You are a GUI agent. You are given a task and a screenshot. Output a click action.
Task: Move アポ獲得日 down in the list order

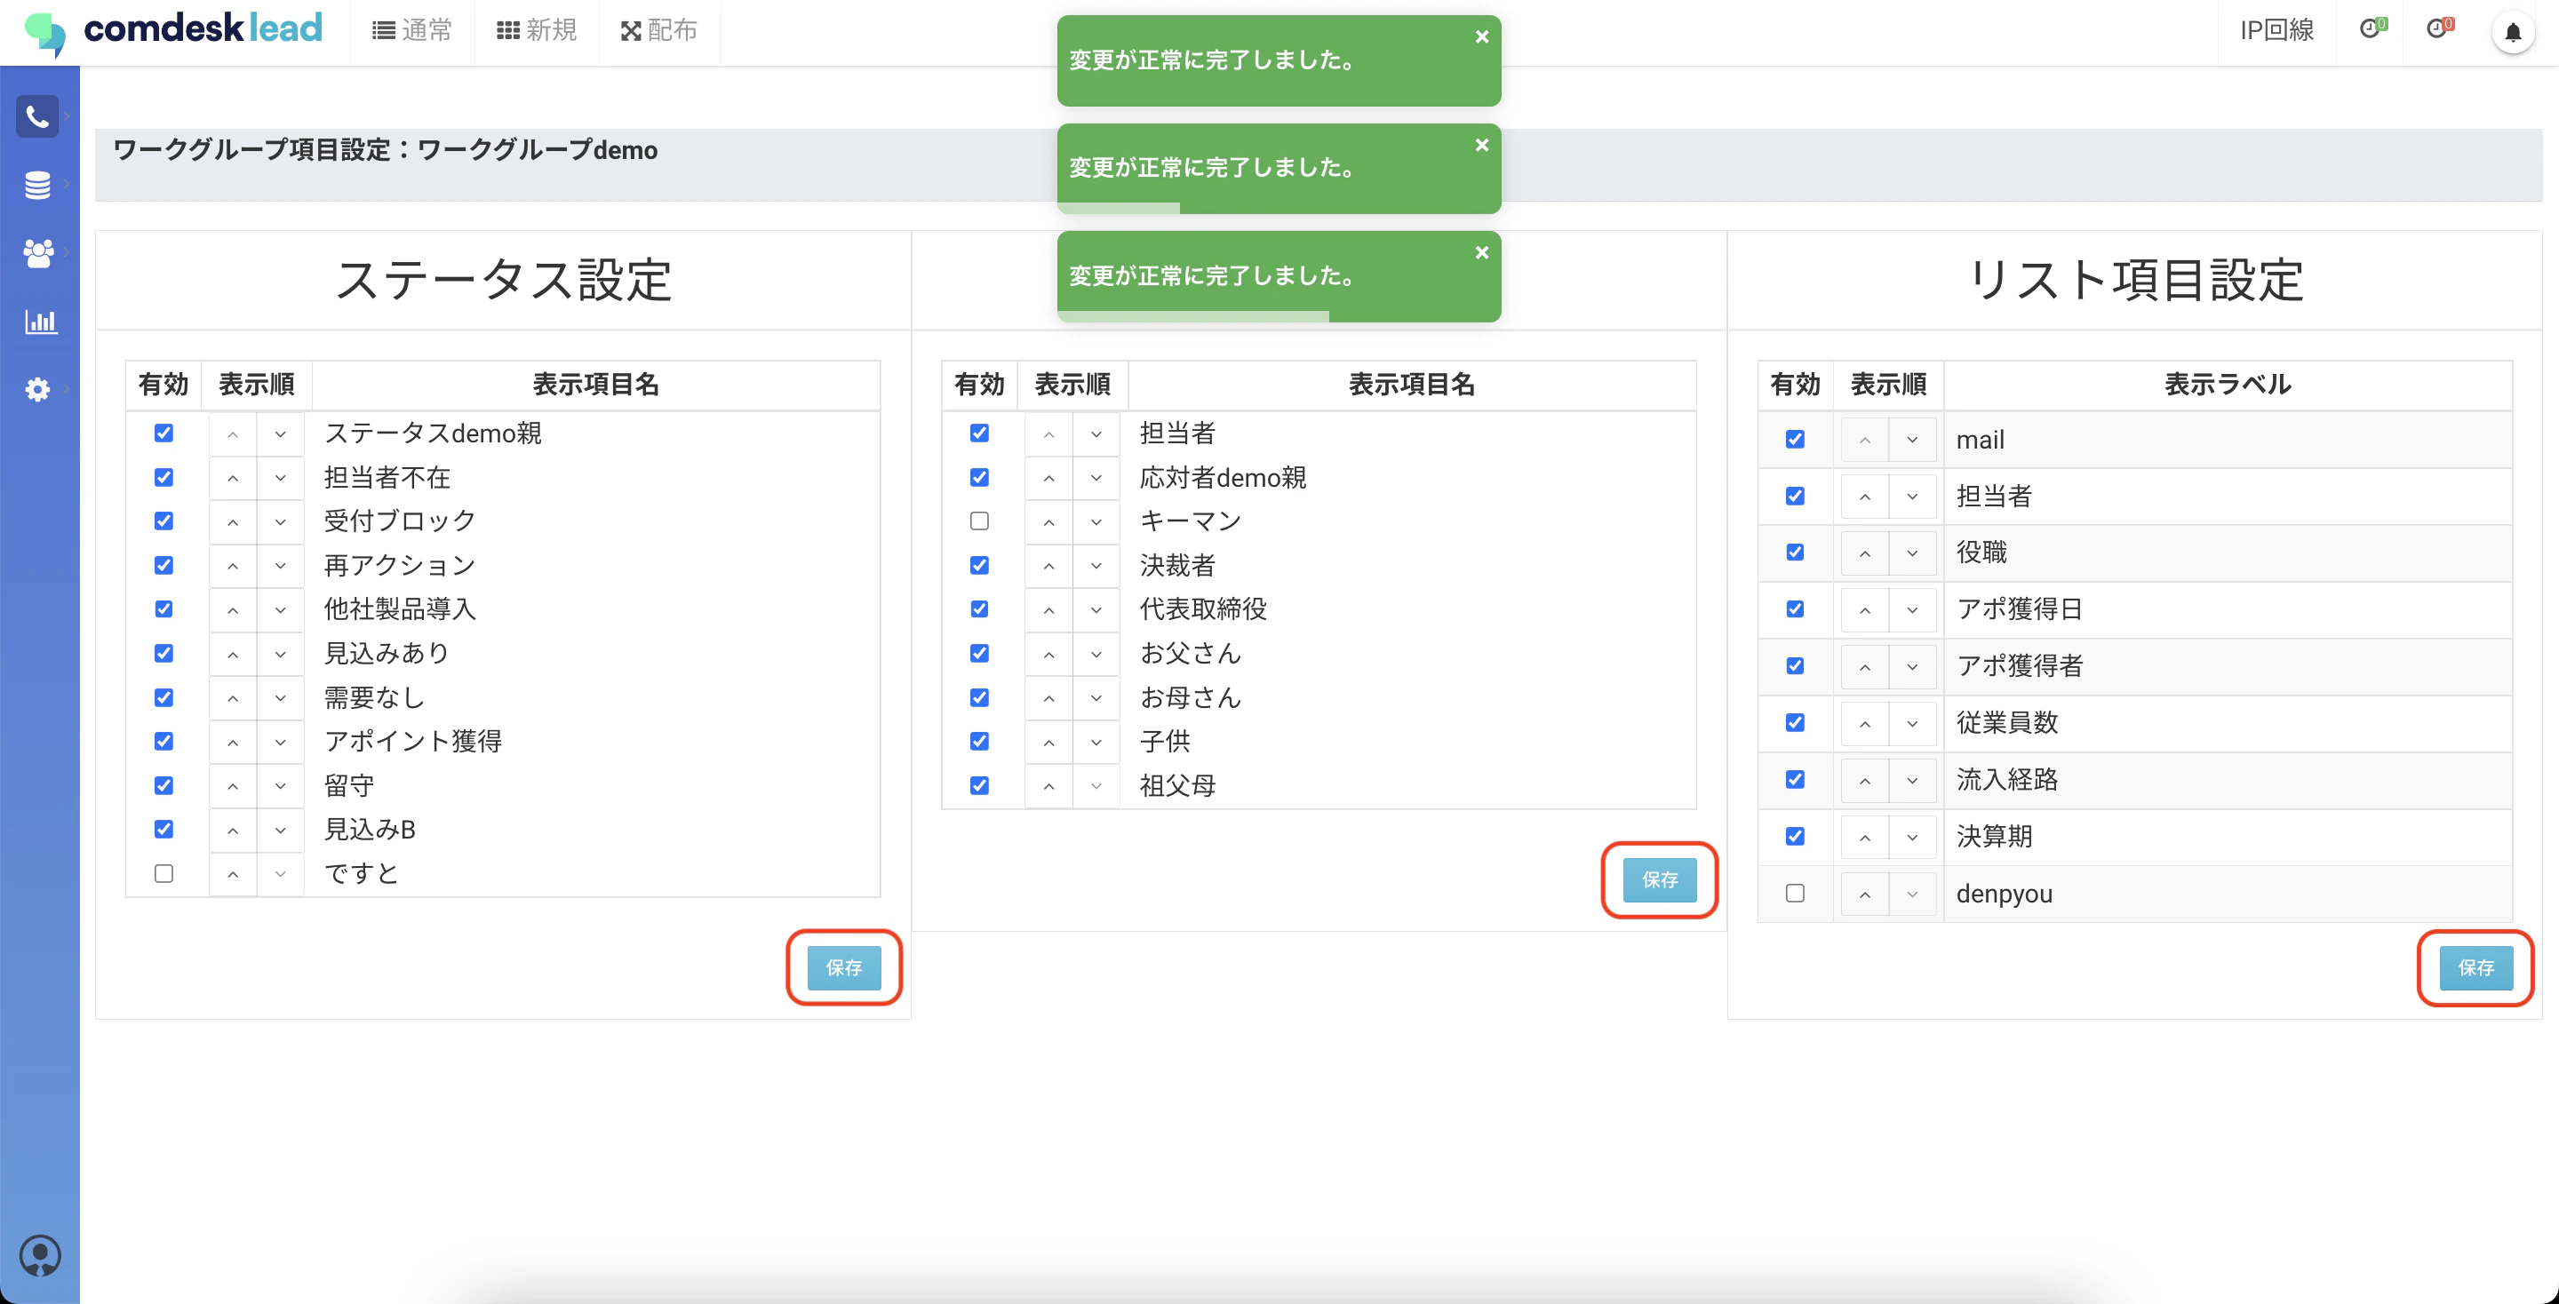click(x=1911, y=609)
